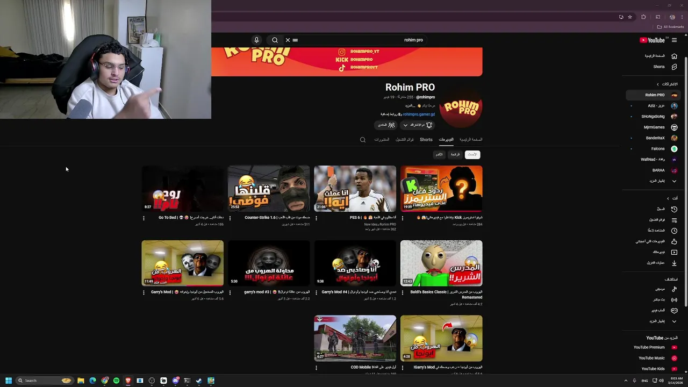The image size is (688, 387).
Task: Switch to the channel Posts tab
Action: [x=382, y=139]
